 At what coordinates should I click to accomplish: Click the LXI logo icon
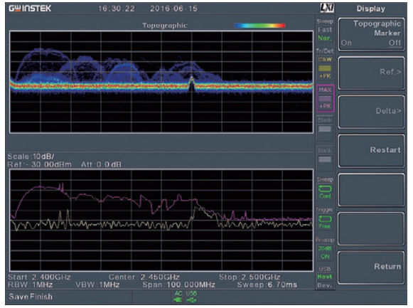(x=327, y=8)
